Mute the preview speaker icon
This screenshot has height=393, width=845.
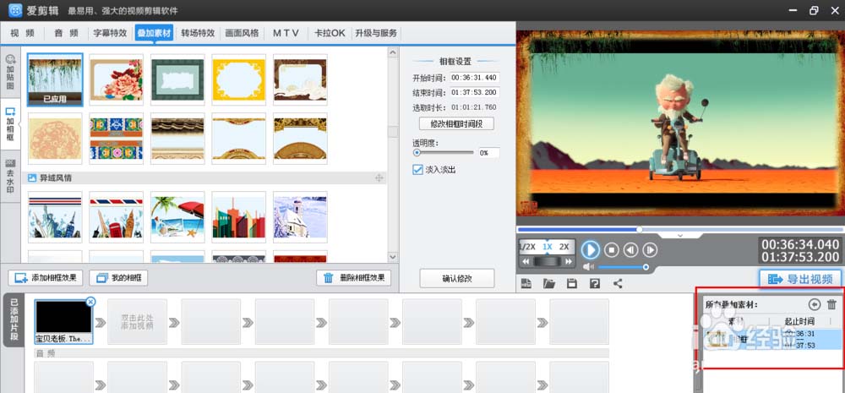point(588,267)
